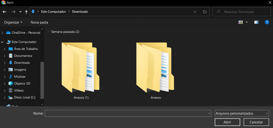Open the view options dropdown arrow

247,22
